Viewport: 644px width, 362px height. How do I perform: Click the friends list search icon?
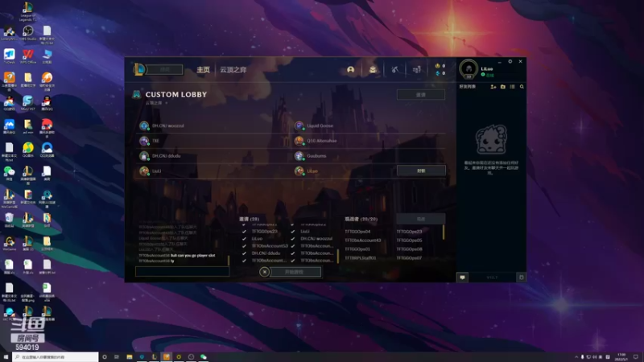[x=522, y=87]
